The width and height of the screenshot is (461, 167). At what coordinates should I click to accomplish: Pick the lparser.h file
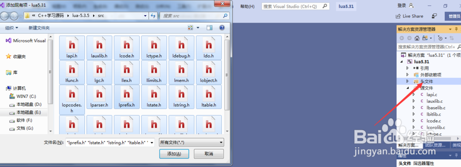100,97
